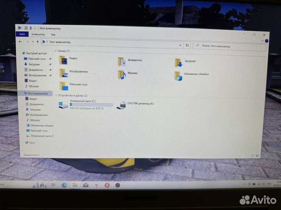Open Task View on the taskbar
281x210 pixels.
53,185
